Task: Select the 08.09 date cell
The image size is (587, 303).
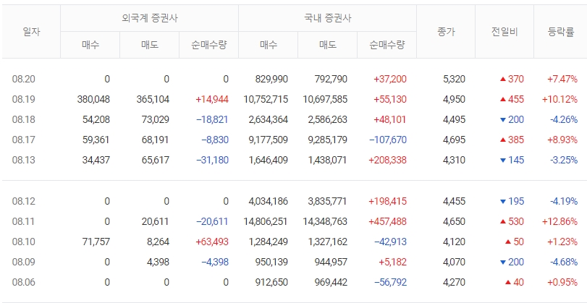Action: point(24,262)
